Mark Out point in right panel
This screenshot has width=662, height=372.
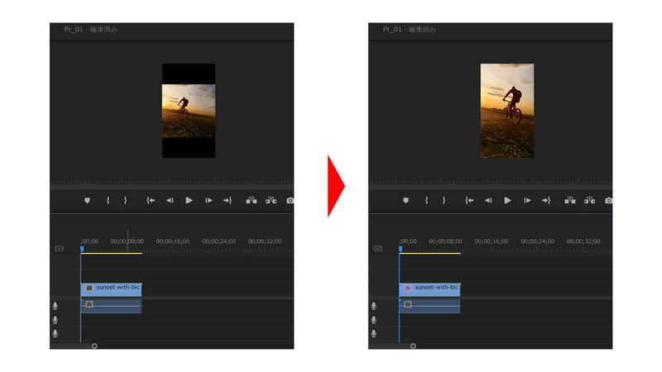[444, 200]
